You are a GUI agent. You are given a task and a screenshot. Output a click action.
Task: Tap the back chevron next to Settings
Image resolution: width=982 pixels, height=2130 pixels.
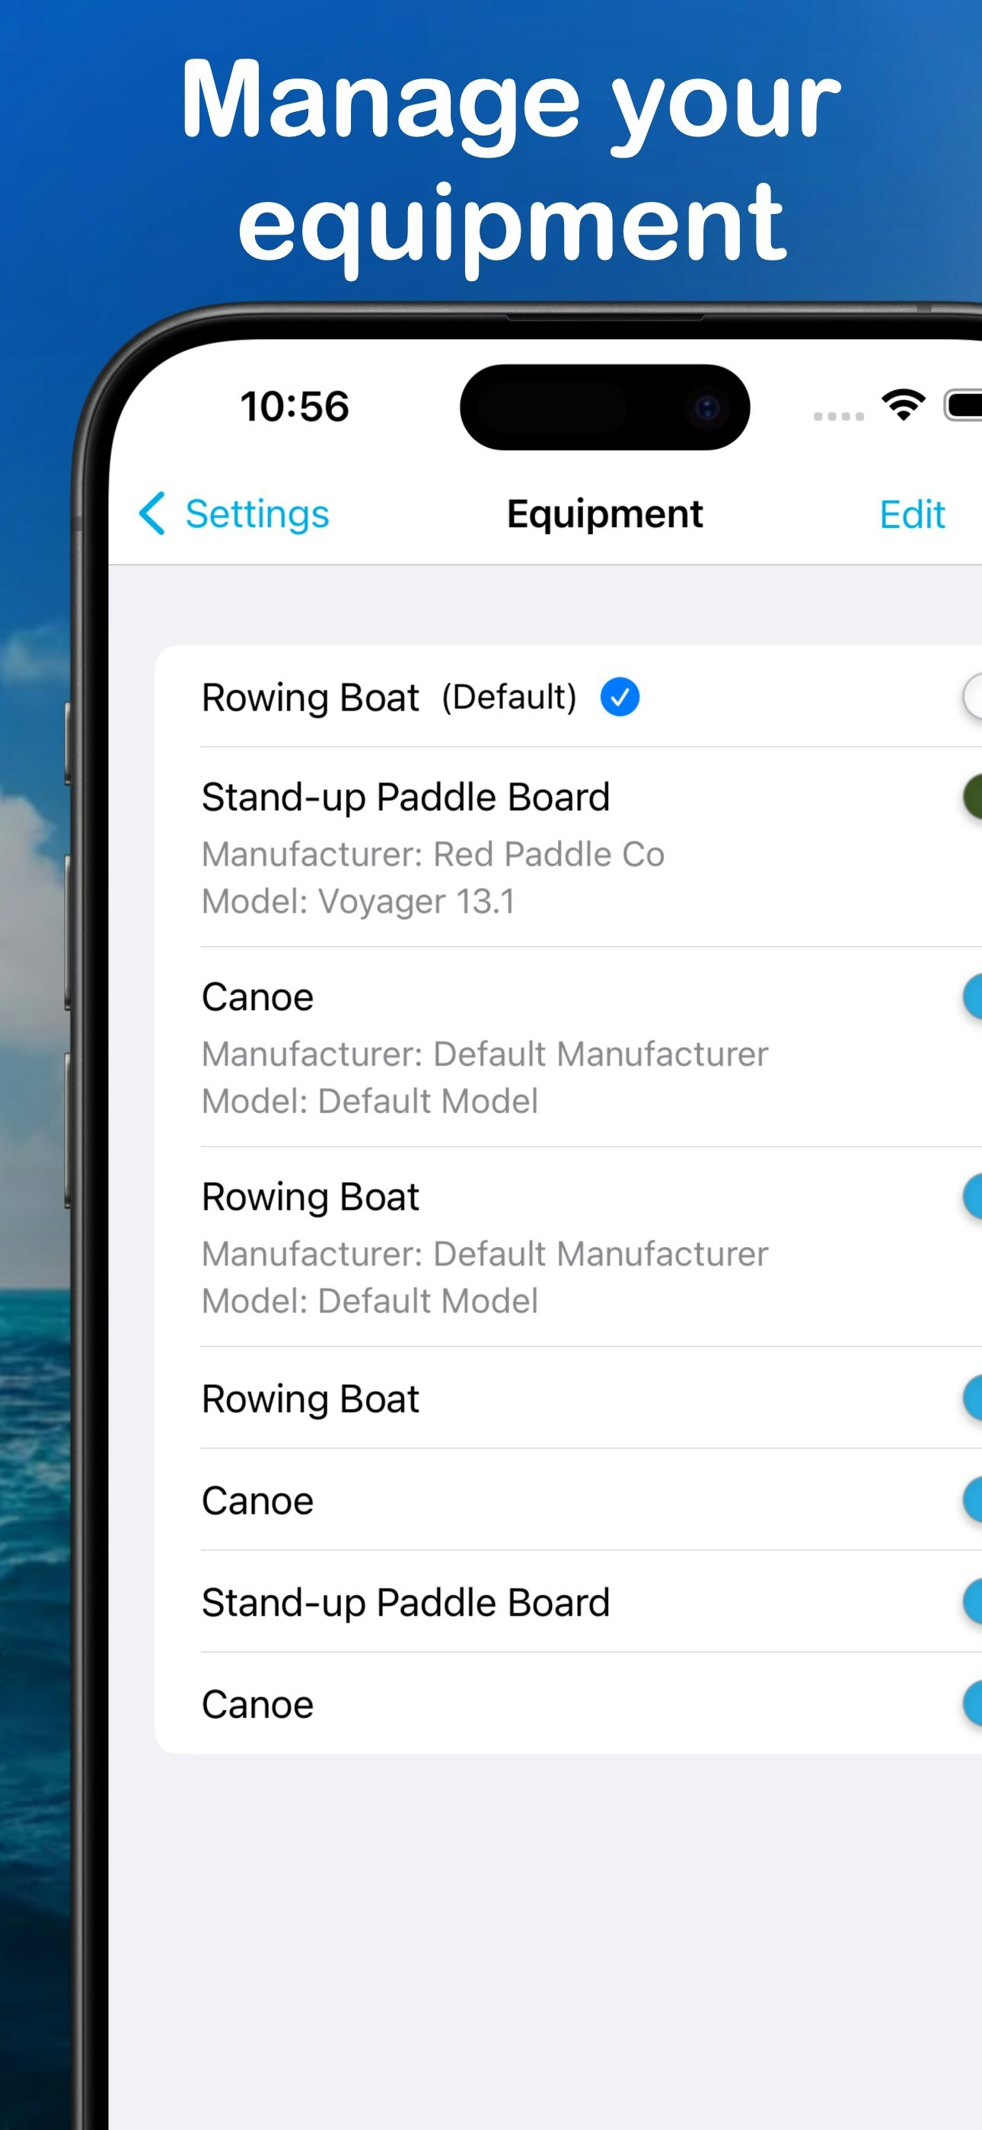[152, 513]
